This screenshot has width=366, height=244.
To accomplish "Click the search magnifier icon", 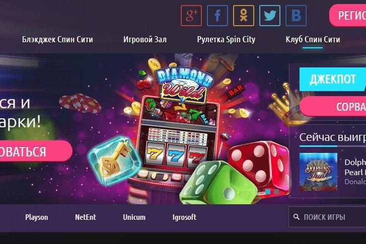I will click(x=296, y=217).
